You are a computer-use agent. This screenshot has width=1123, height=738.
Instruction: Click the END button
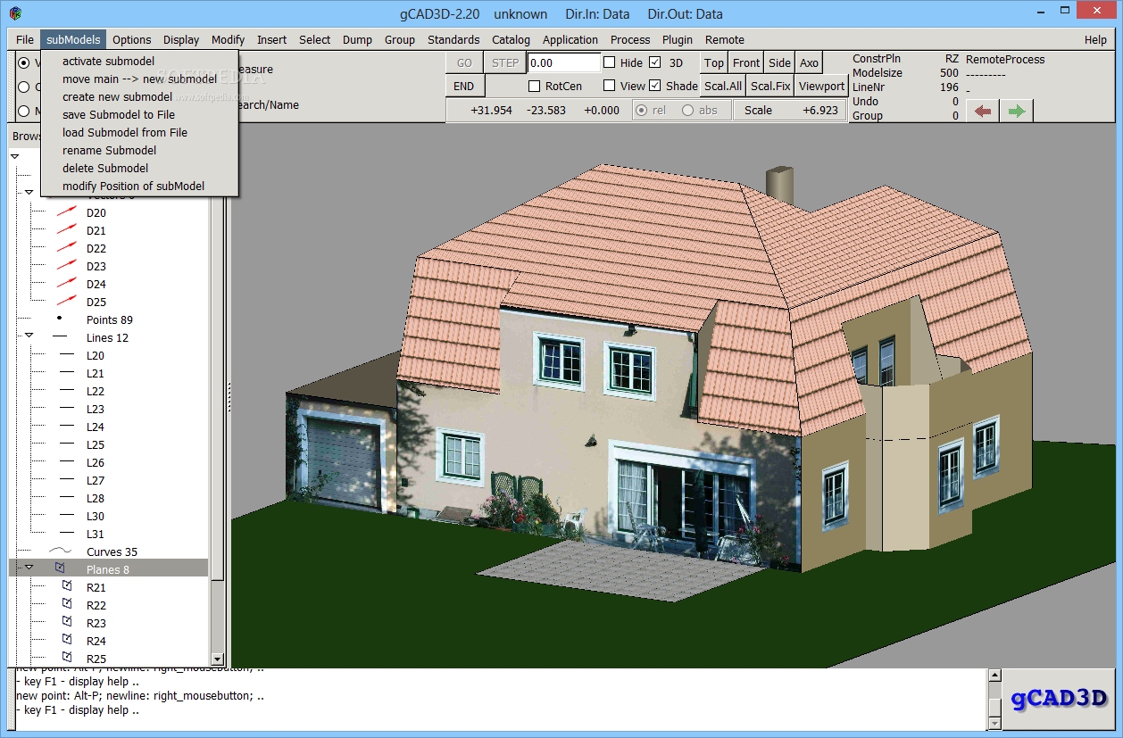[464, 87]
